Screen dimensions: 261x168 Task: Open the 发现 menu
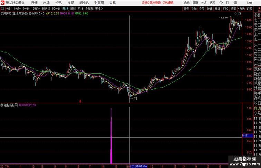click(x=70, y=3)
